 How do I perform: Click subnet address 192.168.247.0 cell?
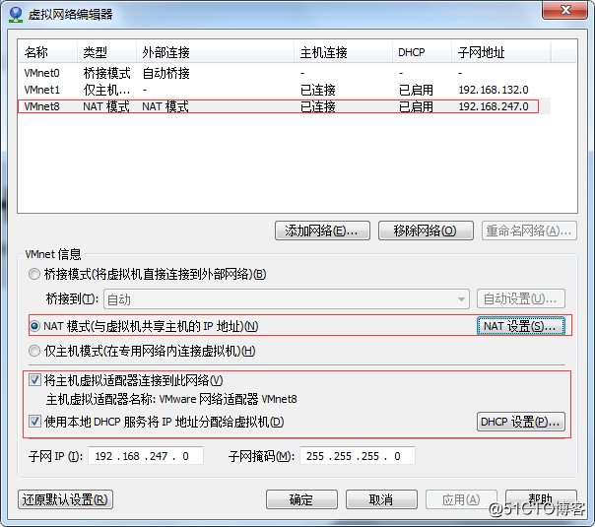coord(494,106)
